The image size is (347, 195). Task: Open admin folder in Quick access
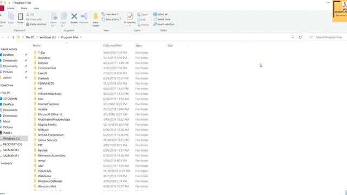[7, 77]
